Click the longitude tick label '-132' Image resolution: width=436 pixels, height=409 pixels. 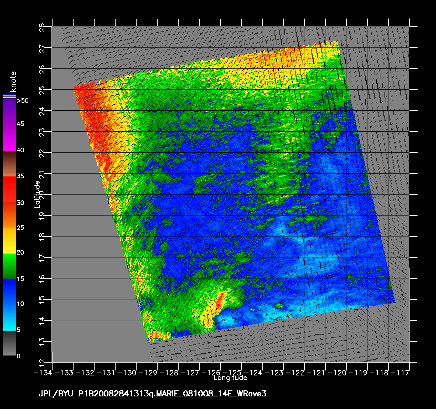pyautogui.click(x=85, y=373)
